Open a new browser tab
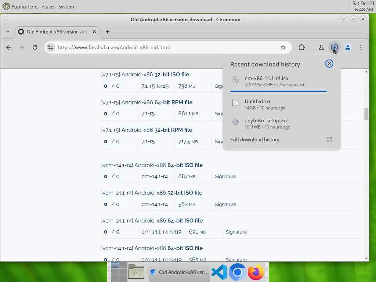376x282 pixels. coord(108,32)
